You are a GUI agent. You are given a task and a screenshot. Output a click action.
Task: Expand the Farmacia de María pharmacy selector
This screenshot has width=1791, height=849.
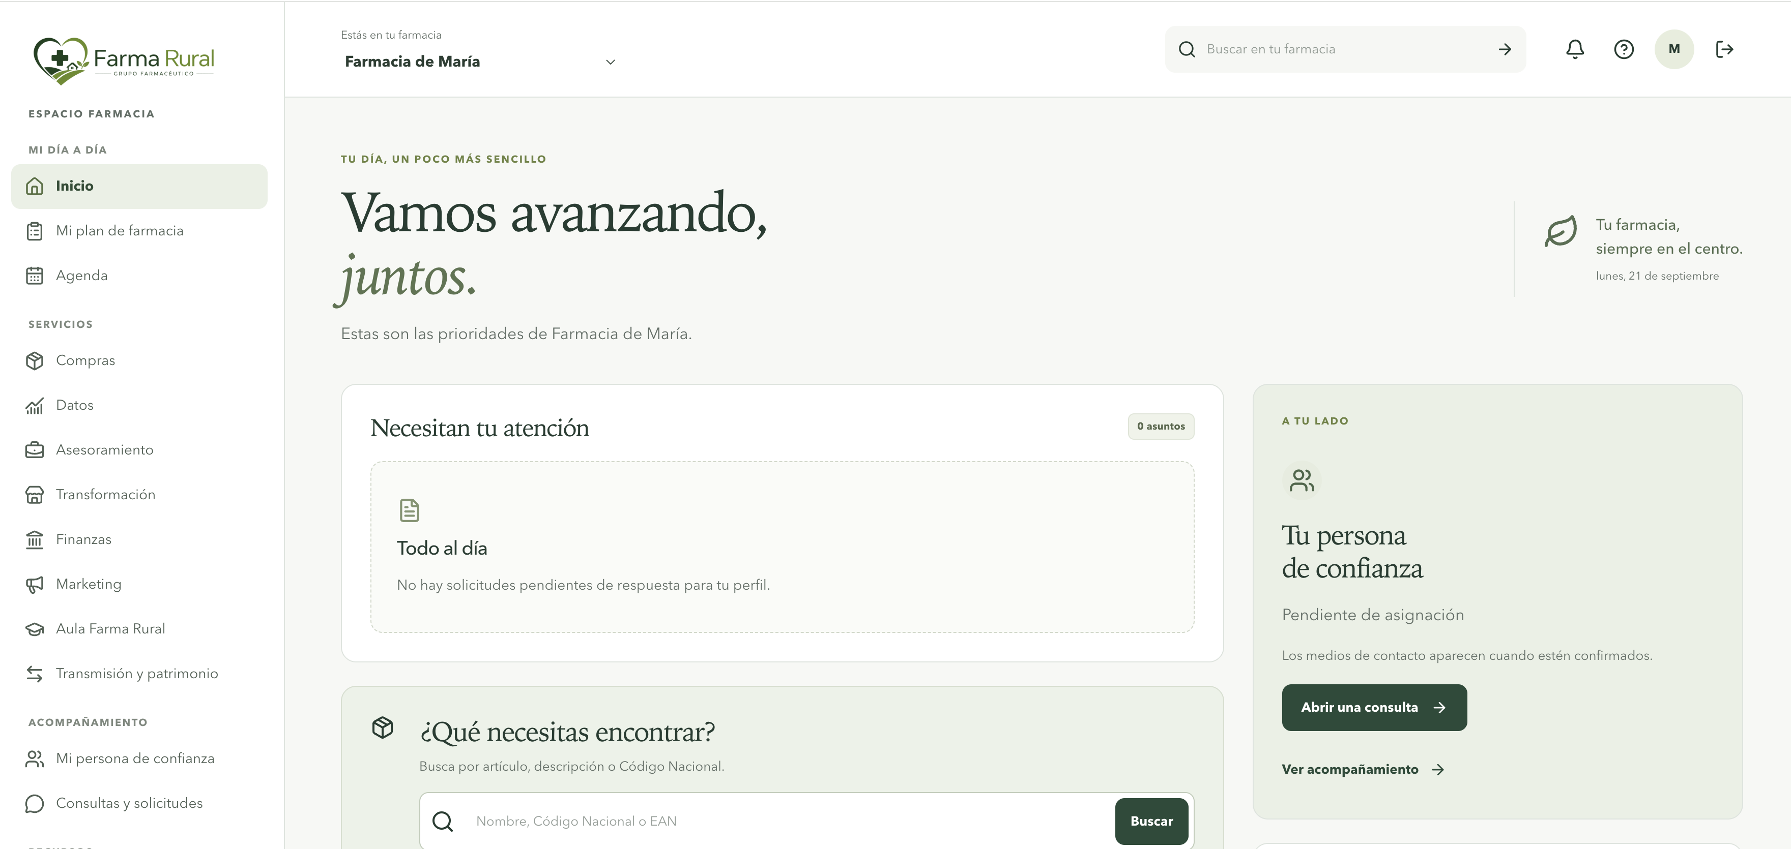point(480,62)
